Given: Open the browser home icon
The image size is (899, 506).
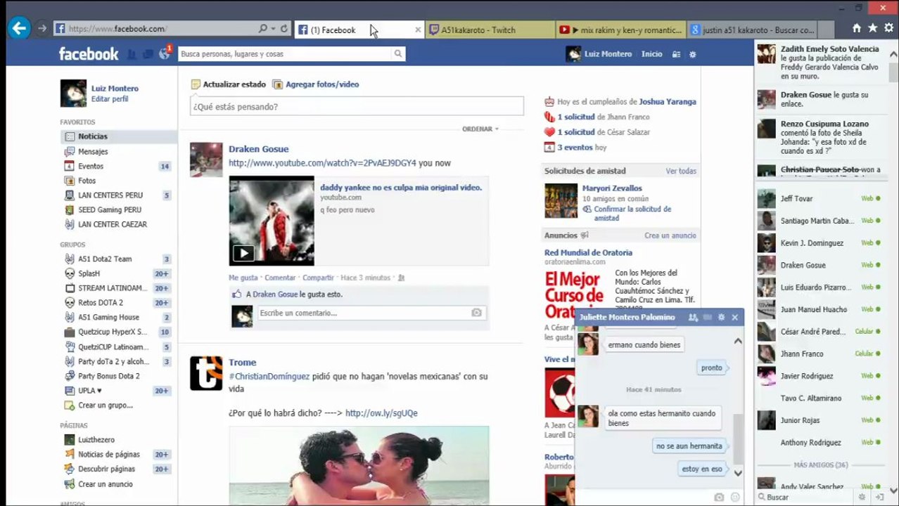Looking at the screenshot, I should click(x=856, y=28).
